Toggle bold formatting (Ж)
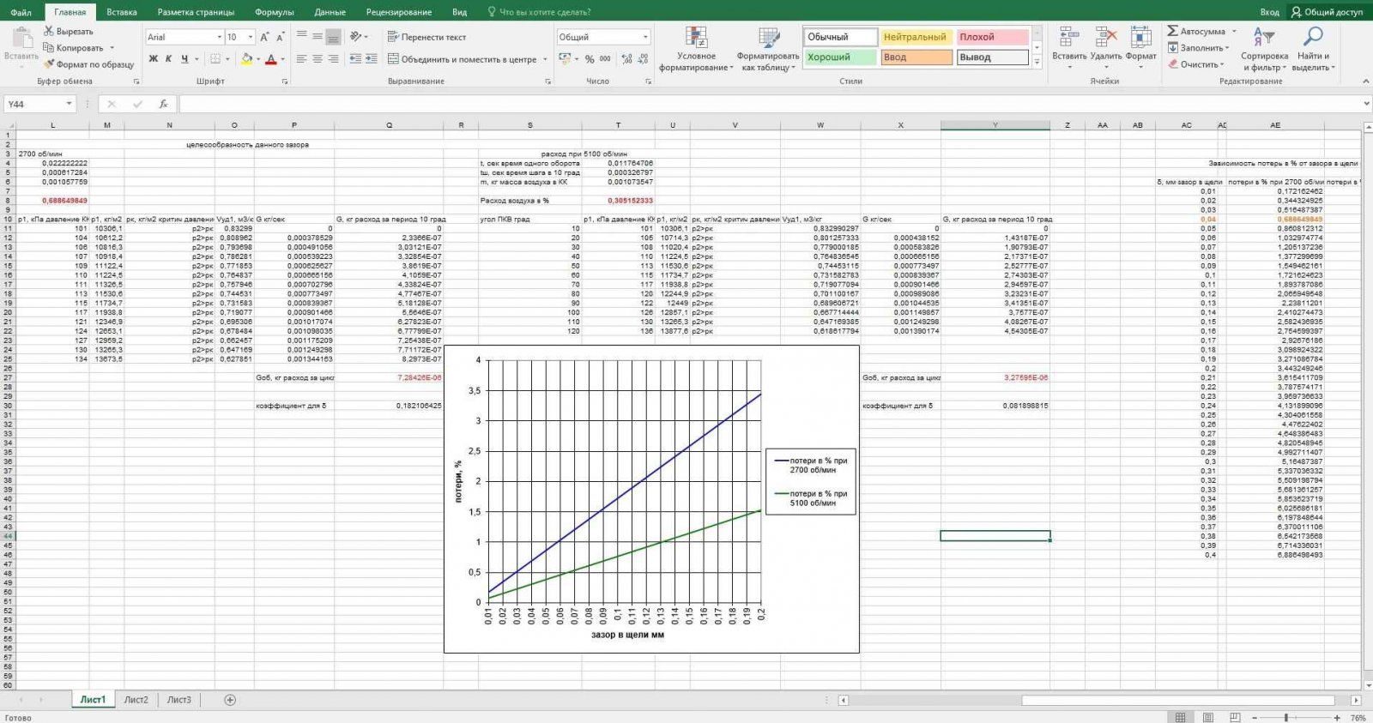The height and width of the screenshot is (723, 1373). tap(154, 59)
